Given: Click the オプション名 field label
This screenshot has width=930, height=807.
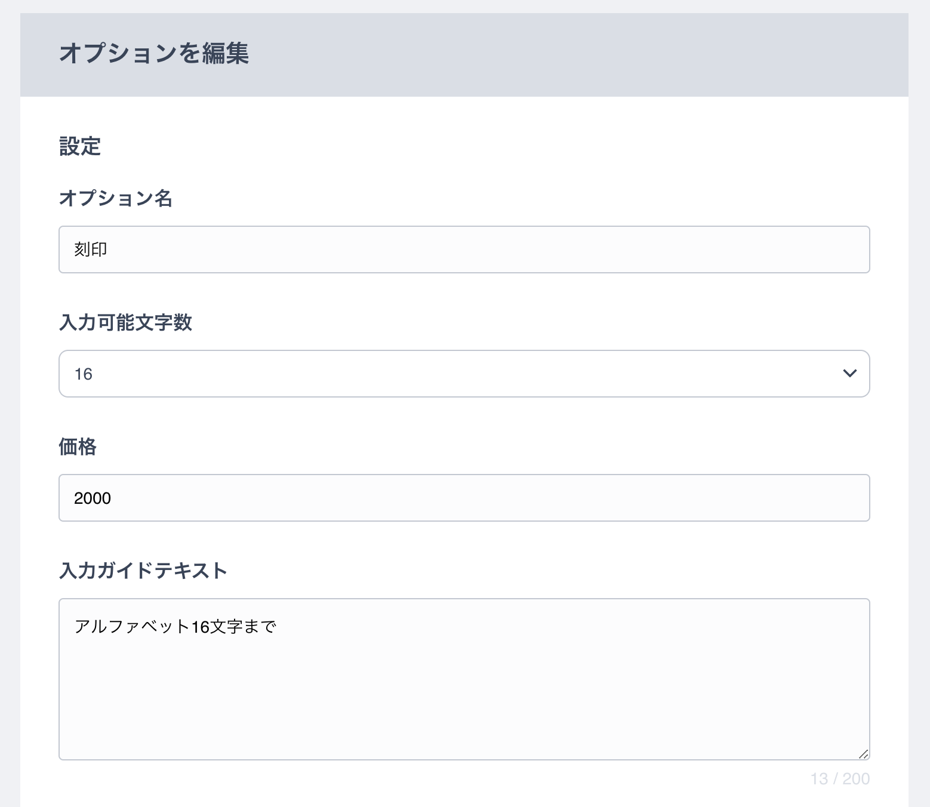Looking at the screenshot, I should [116, 198].
